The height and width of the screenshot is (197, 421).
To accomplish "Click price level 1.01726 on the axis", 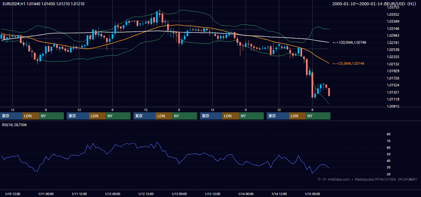I will [393, 78].
